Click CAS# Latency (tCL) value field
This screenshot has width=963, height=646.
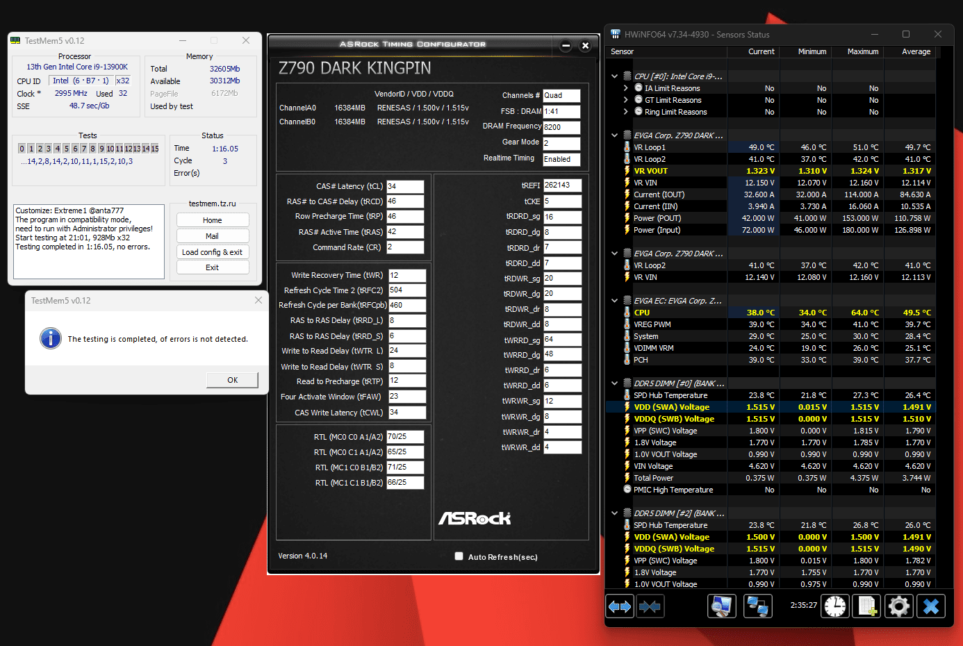click(405, 186)
